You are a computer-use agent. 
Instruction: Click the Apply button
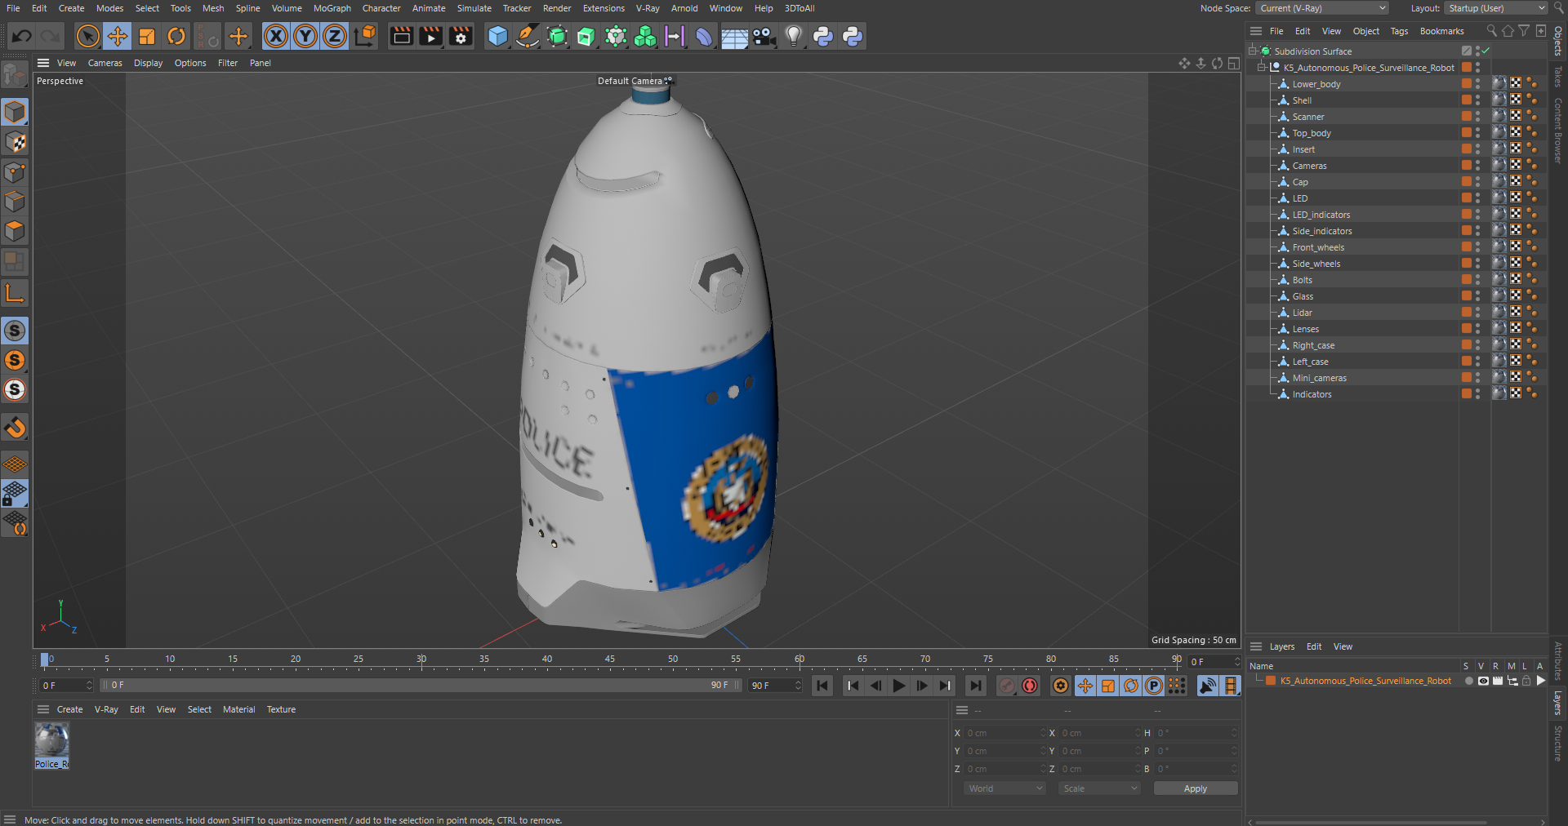pos(1195,788)
